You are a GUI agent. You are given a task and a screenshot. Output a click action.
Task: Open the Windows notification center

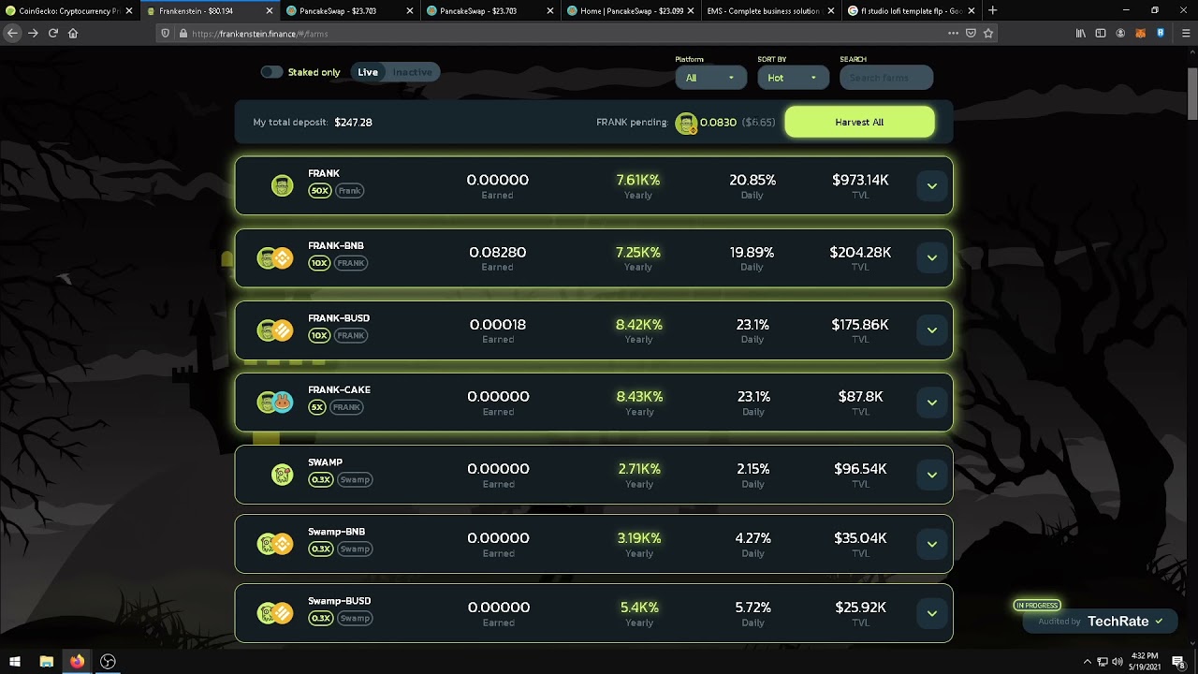point(1178,662)
